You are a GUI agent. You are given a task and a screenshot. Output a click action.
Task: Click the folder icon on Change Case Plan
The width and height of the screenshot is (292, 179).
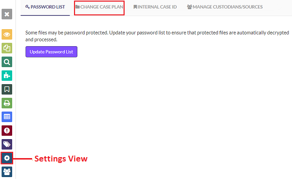(x=77, y=7)
